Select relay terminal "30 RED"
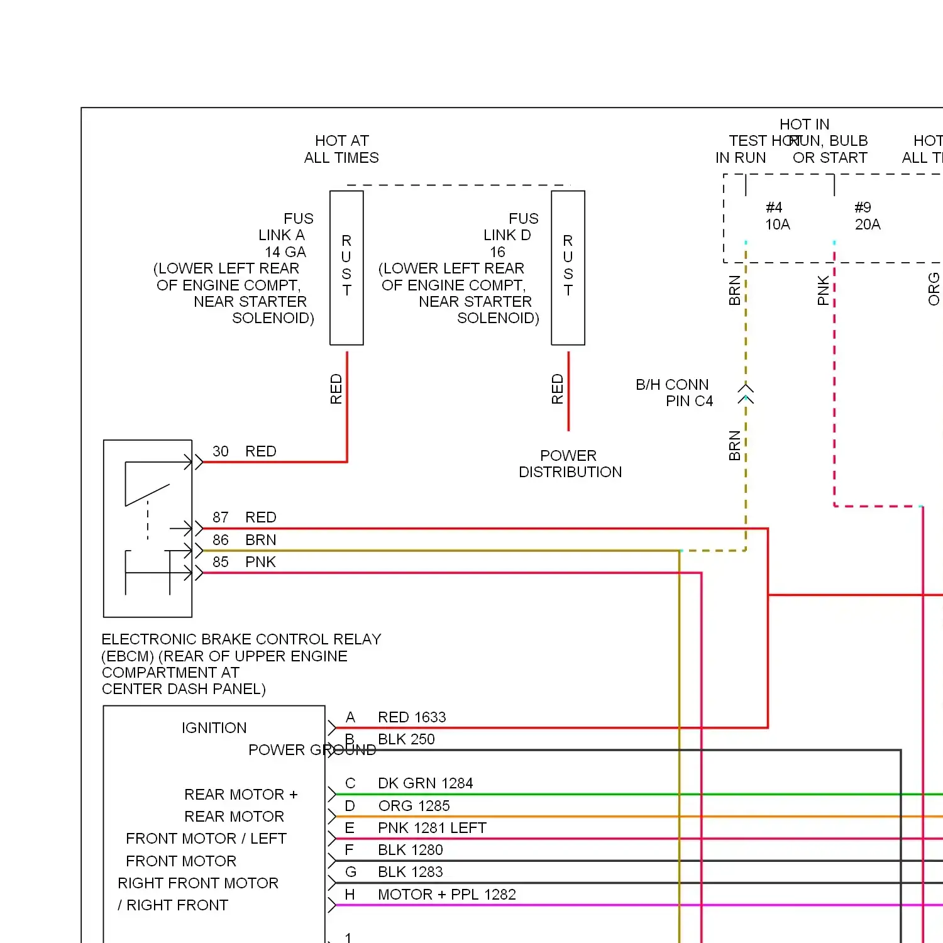The image size is (943, 943). 245,451
